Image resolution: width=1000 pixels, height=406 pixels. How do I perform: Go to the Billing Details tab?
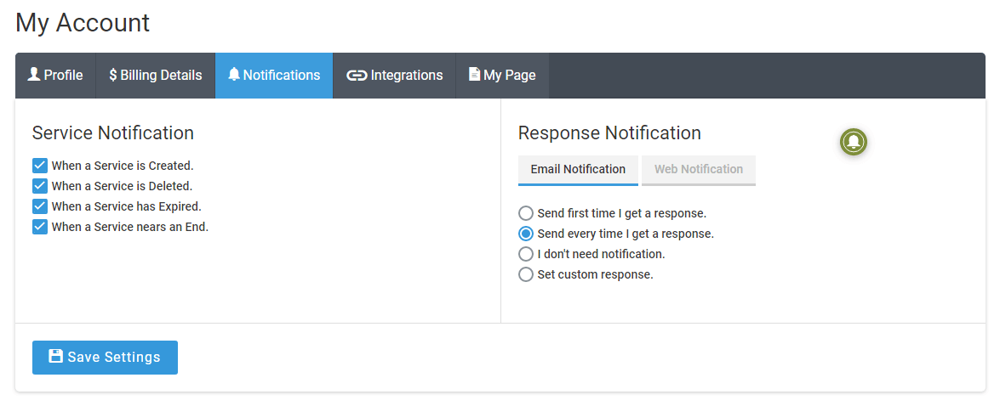pyautogui.click(x=156, y=75)
